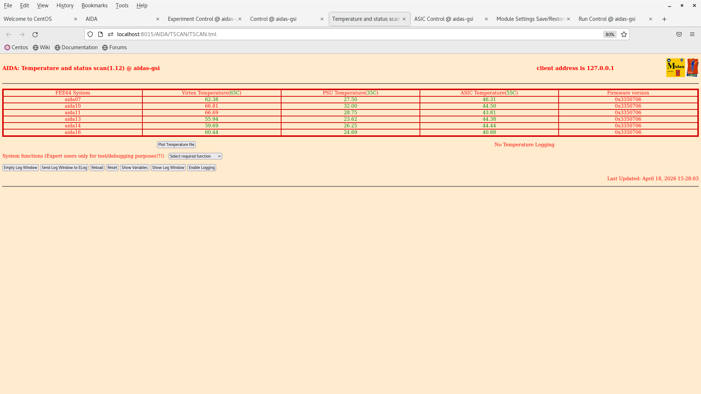Click the Plot Temperature file button
Screen dimensions: 701x394
[176, 144]
